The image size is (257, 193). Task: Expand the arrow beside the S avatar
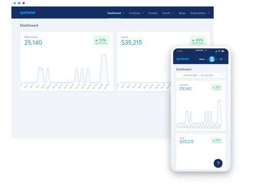point(217,59)
